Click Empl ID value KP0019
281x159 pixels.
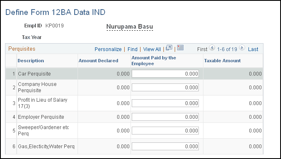tap(55, 26)
